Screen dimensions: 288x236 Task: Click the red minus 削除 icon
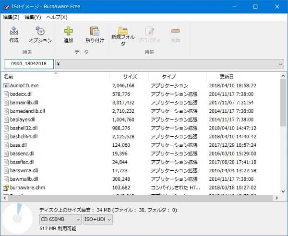coord(175,31)
